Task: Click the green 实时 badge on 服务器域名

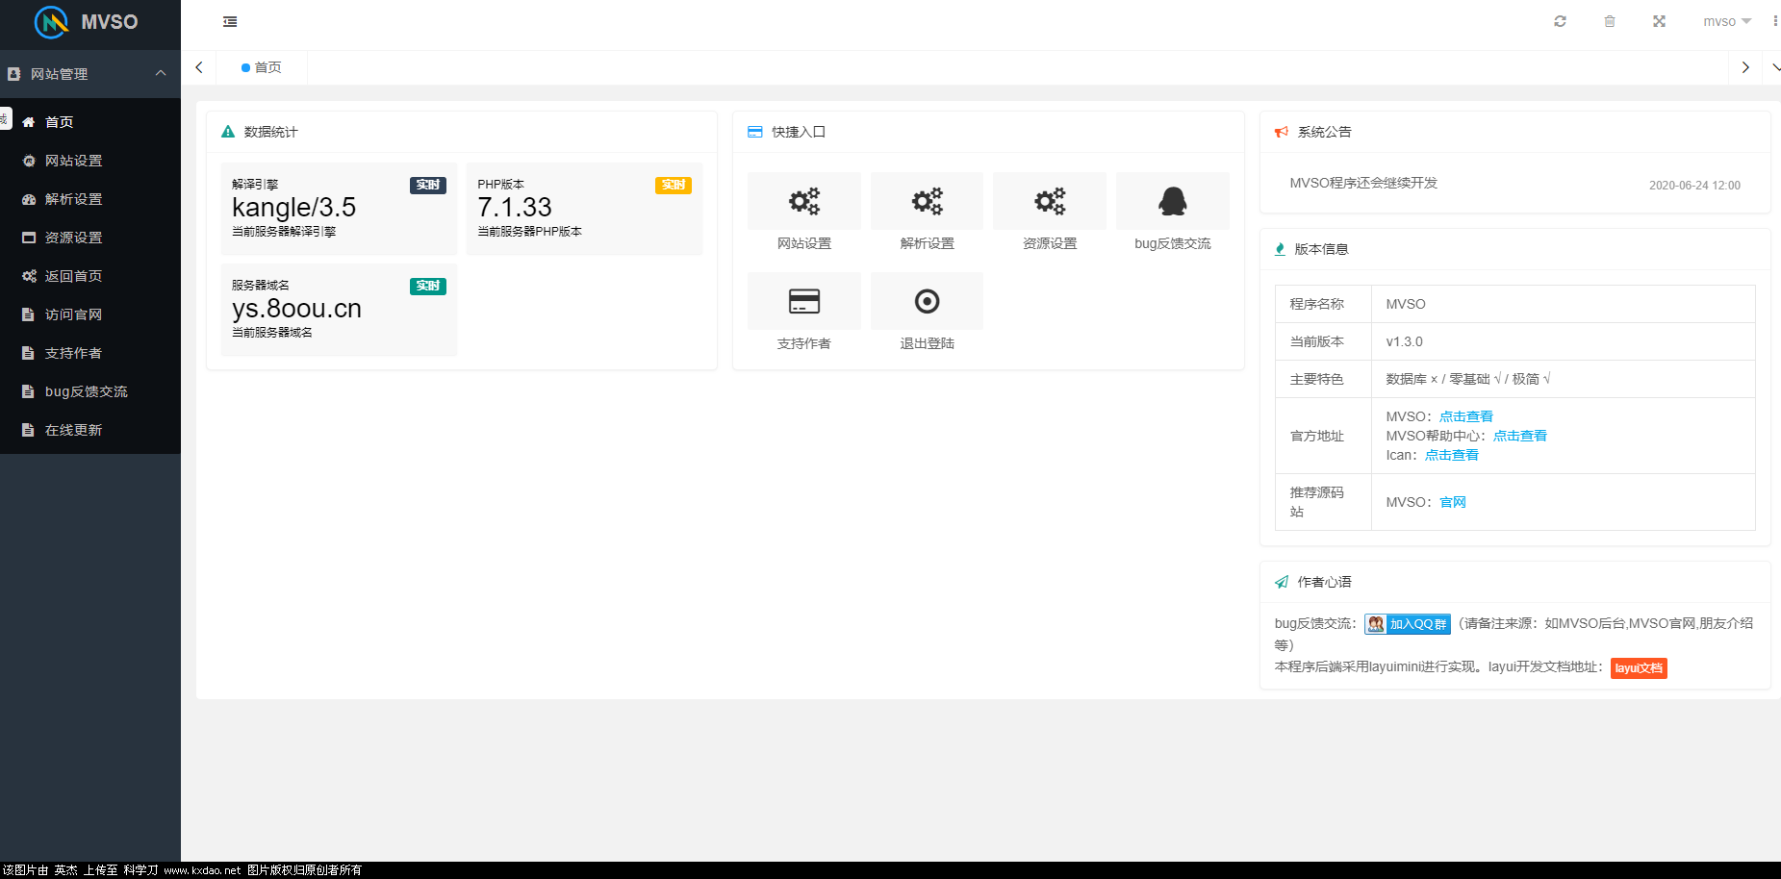Action: (428, 286)
